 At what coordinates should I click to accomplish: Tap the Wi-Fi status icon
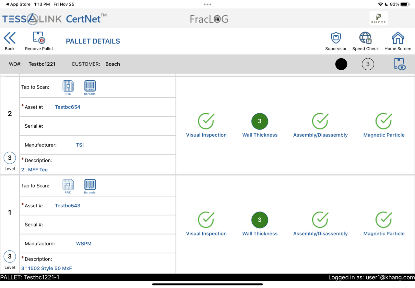(x=381, y=4)
